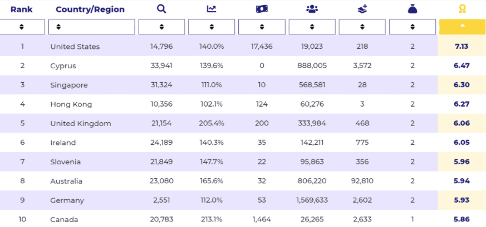Open sort selector under the people icon
Image resolution: width=486 pixels, height=227 pixels.
[312, 27]
